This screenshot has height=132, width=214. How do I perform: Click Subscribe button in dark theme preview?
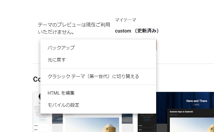click(x=197, y=105)
